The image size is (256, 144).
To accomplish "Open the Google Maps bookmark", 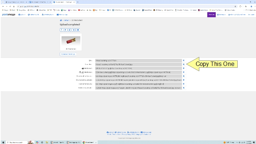I will (21, 10).
